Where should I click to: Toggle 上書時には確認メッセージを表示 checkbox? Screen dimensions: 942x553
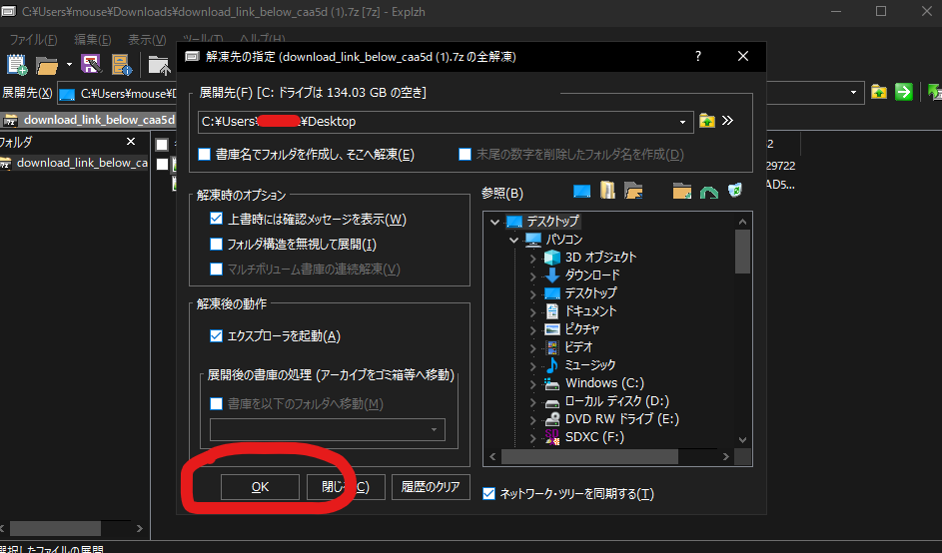216,219
